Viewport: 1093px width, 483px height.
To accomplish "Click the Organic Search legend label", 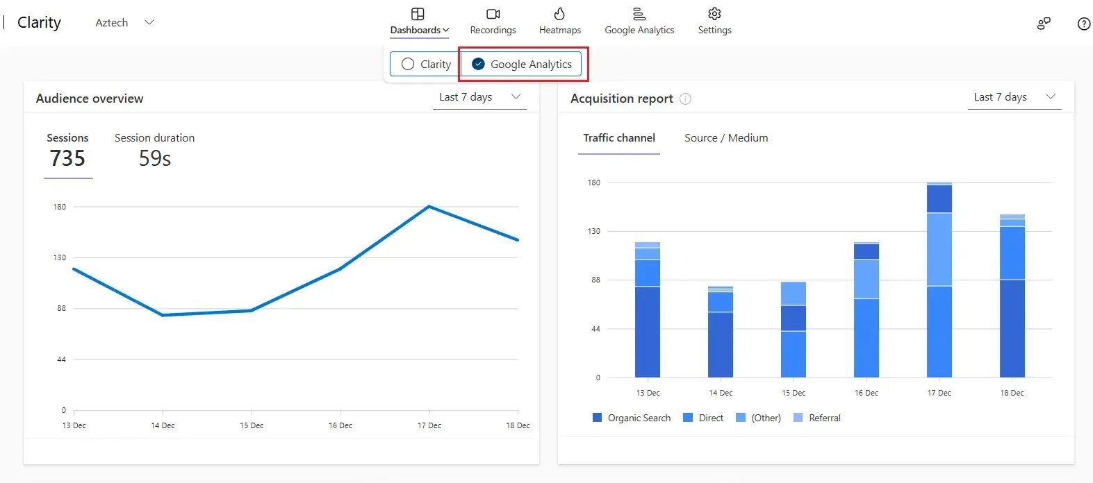I will coord(639,418).
